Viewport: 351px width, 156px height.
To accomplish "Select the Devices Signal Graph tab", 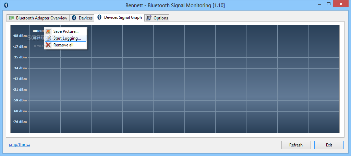I will [x=120, y=17].
